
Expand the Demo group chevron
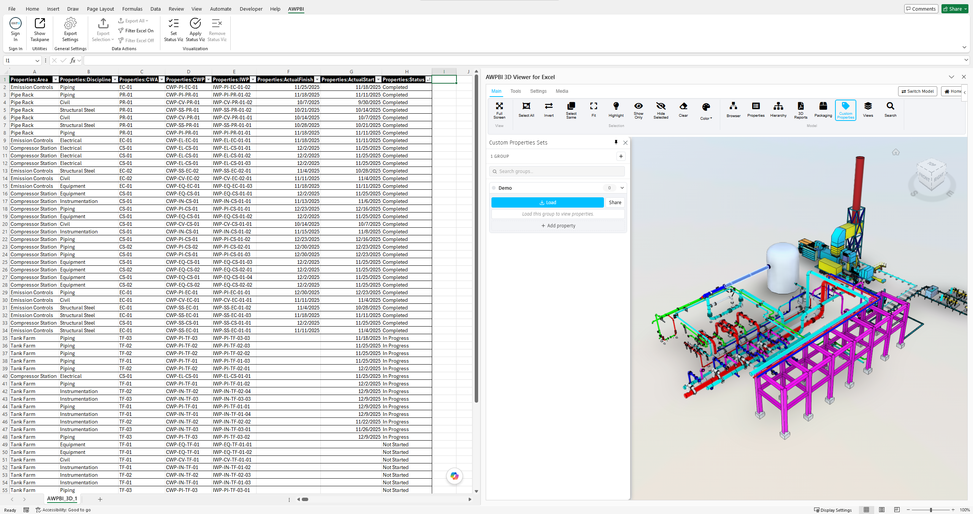622,188
